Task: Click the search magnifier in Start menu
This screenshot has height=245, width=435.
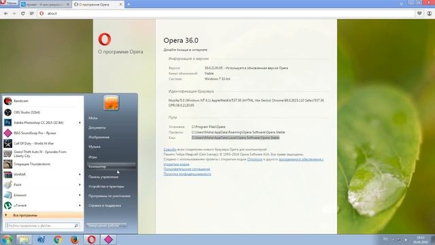Action: pyautogui.click(x=76, y=226)
